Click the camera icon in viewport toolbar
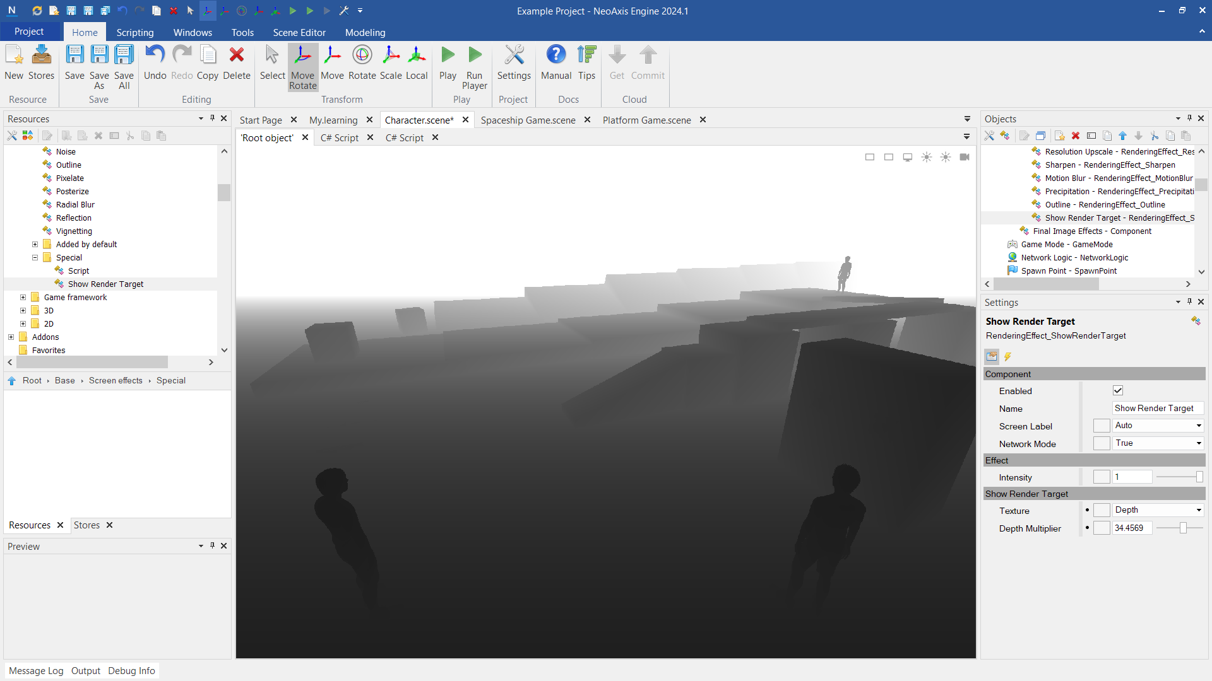 click(x=964, y=157)
